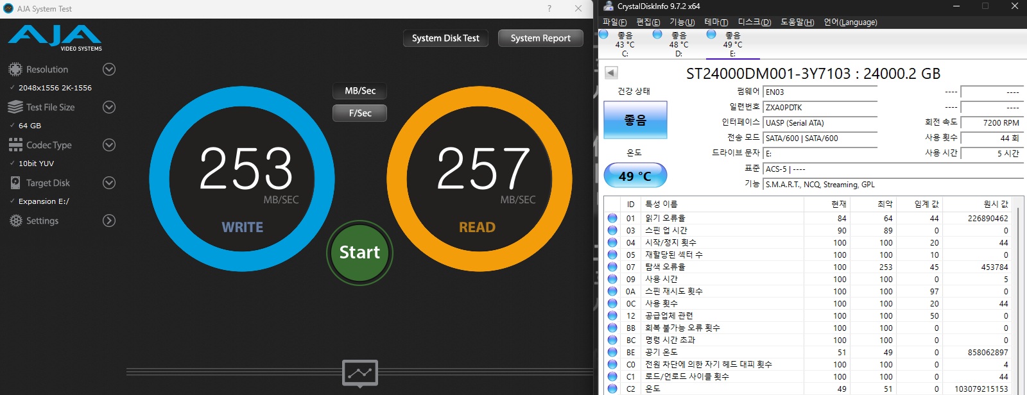1027x395 pixels.
Task: Click the Expansion E:/ target disk value
Action: click(x=44, y=201)
